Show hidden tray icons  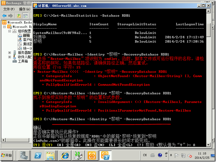pyautogui.click(x=171, y=155)
